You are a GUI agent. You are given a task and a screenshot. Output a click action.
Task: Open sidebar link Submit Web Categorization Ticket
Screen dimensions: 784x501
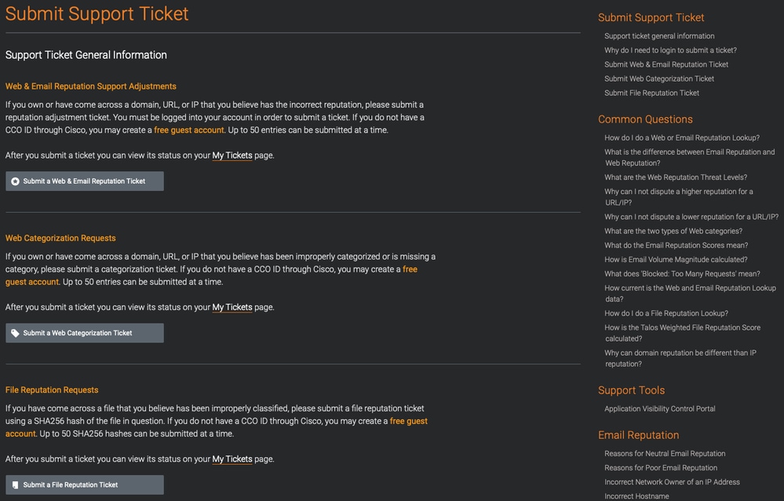(659, 79)
